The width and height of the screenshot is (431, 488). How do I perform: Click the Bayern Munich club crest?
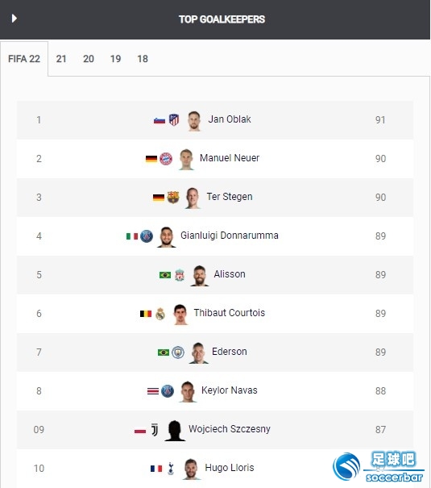point(166,159)
